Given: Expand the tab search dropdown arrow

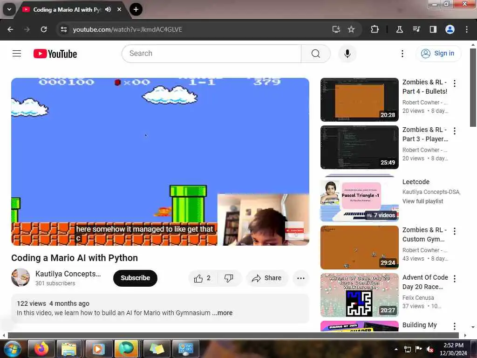Looking at the screenshot, I should coord(9,9).
